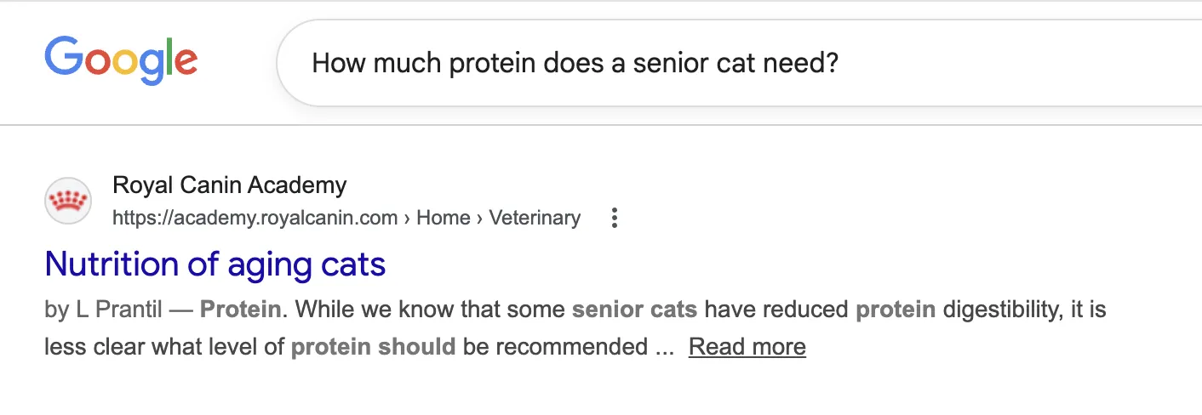Click the blue capital G in logo

(62, 57)
